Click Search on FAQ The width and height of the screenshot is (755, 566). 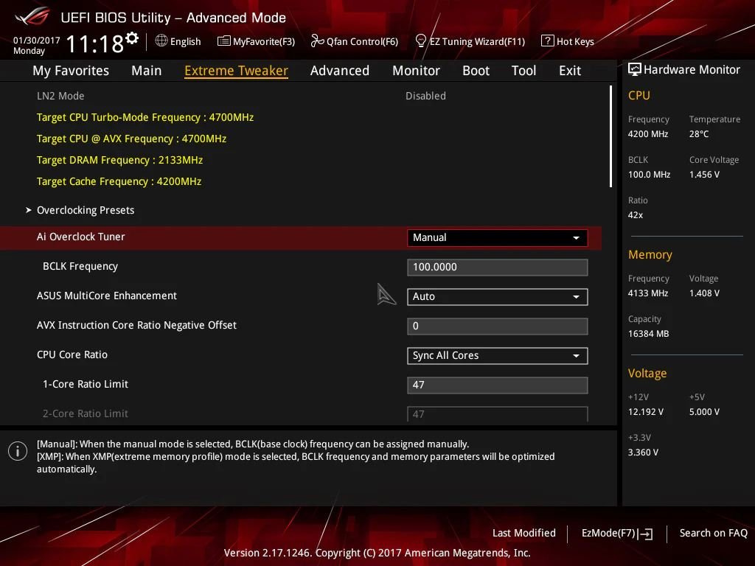(x=713, y=533)
